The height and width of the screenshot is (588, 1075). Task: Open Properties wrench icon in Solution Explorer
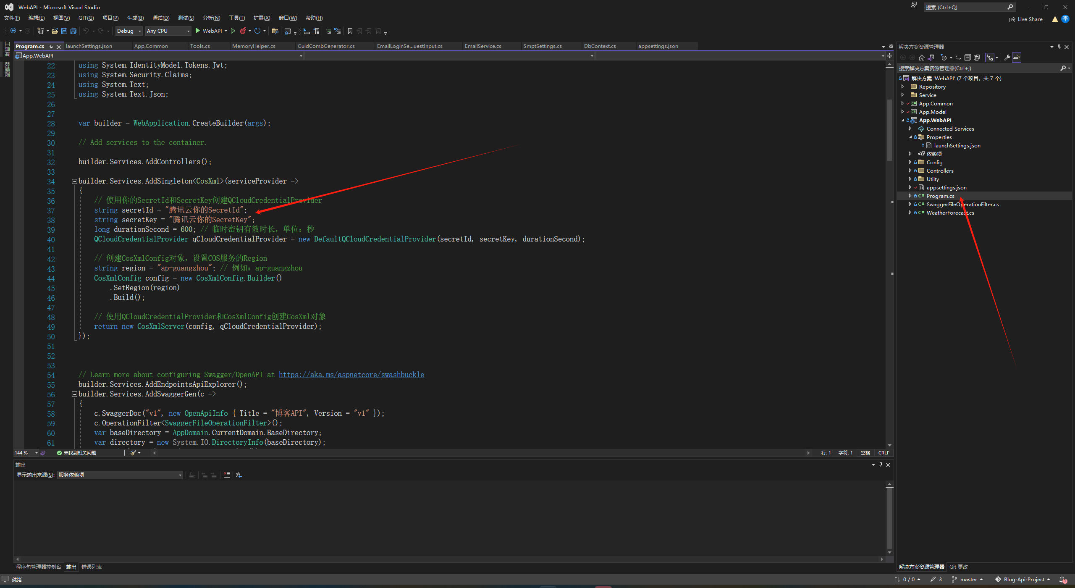point(1007,58)
